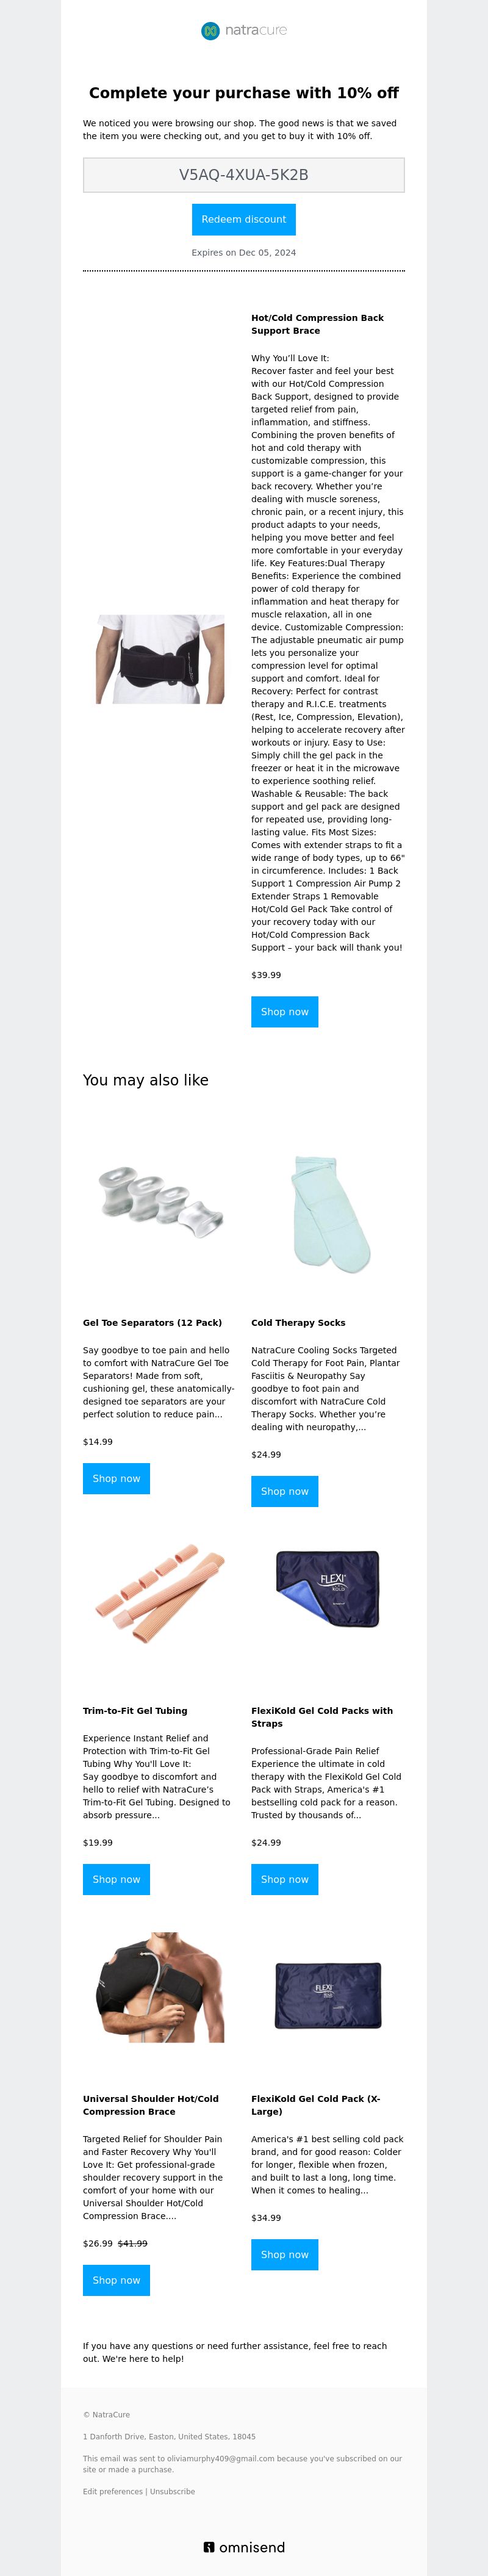488x2576 pixels.
Task: Shop now for Cold Therapy Socks
Action: coord(285,1491)
